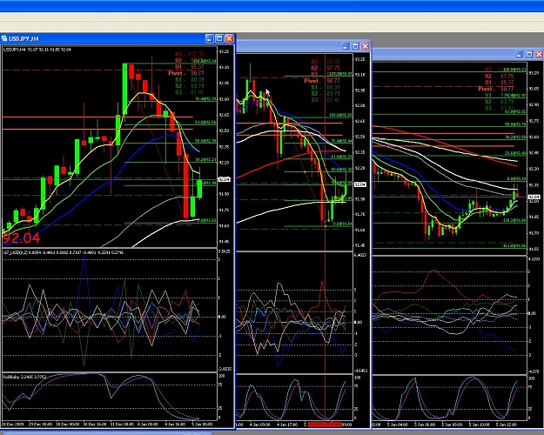544x435 pixels.
Task: Close the USDJPY,H4 chart window
Action: [229, 39]
